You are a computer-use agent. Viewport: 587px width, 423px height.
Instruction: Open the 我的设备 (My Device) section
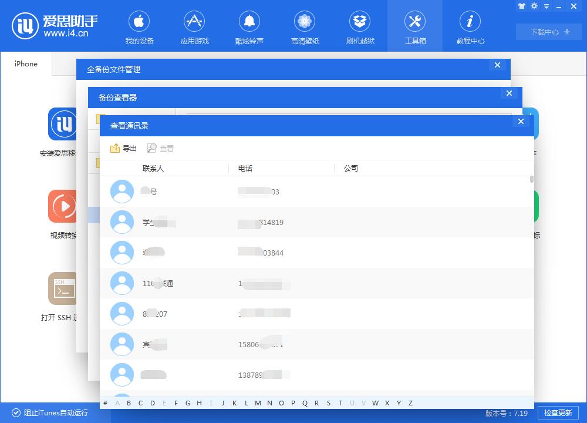click(139, 28)
